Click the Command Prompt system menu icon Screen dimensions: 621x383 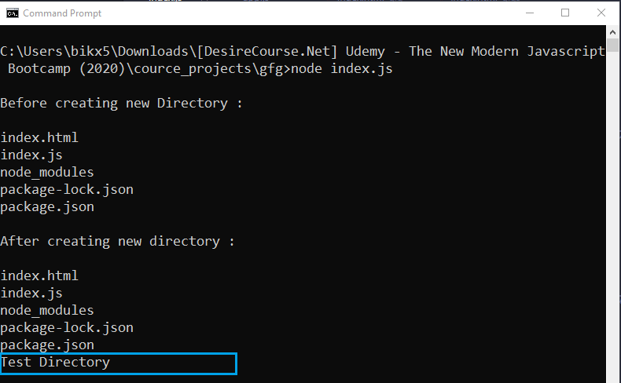click(x=12, y=13)
